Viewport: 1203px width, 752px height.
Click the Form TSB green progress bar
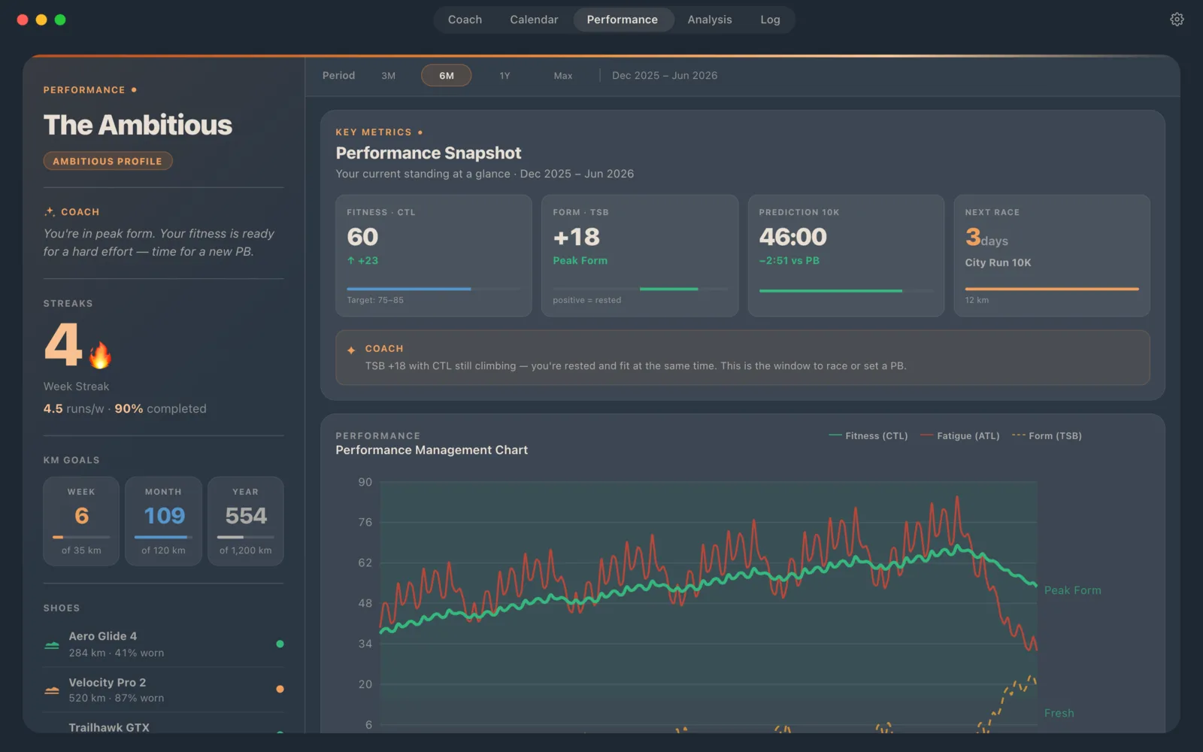tap(669, 289)
